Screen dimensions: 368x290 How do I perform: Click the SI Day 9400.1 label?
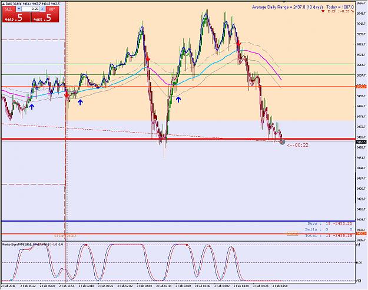(x=65, y=236)
